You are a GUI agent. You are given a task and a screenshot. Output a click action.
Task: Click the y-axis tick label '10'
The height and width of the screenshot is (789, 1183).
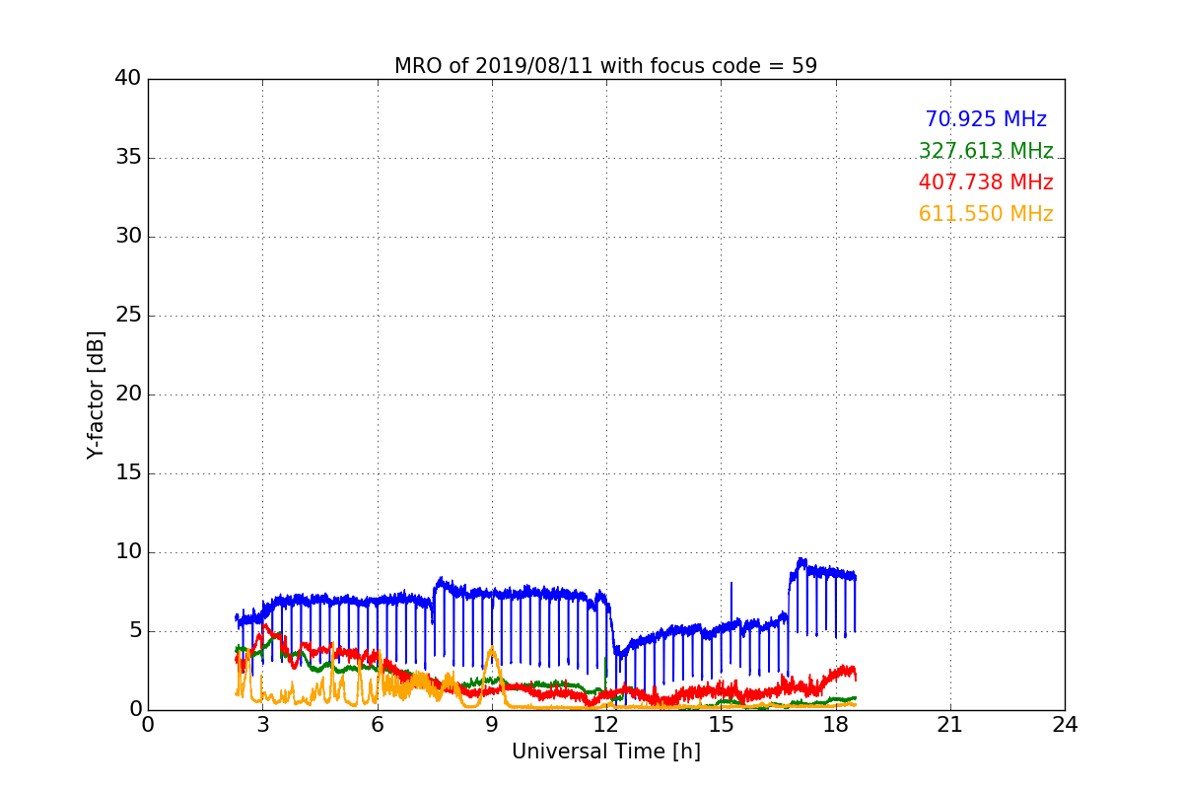(x=128, y=552)
